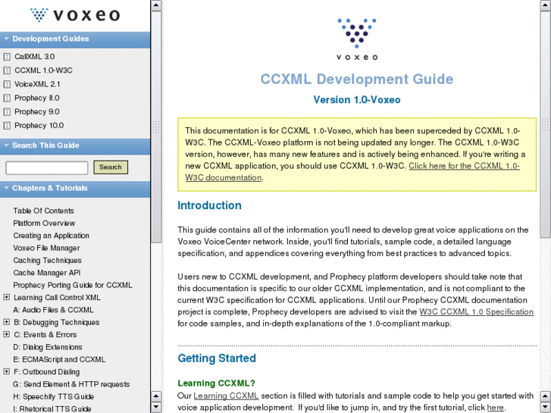Click main content scrollbar up arrow
The image size is (551, 413).
(546, 5)
